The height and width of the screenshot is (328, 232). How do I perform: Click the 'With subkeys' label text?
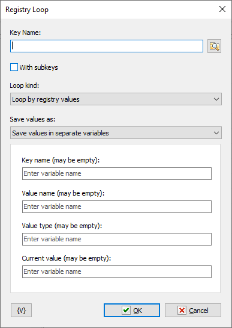pyautogui.click(x=38, y=67)
